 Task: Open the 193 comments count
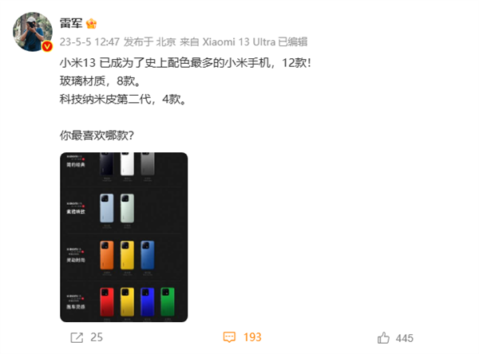[x=252, y=337]
